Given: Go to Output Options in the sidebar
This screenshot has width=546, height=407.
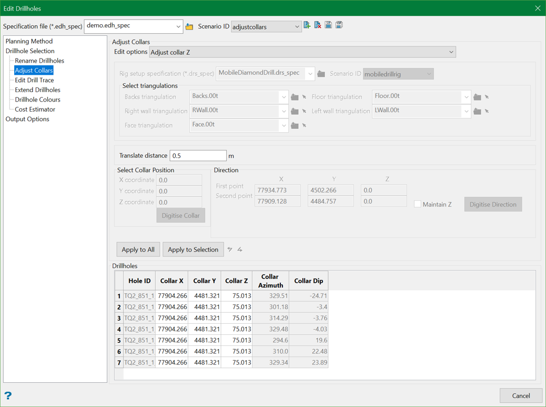Looking at the screenshot, I should tap(27, 119).
